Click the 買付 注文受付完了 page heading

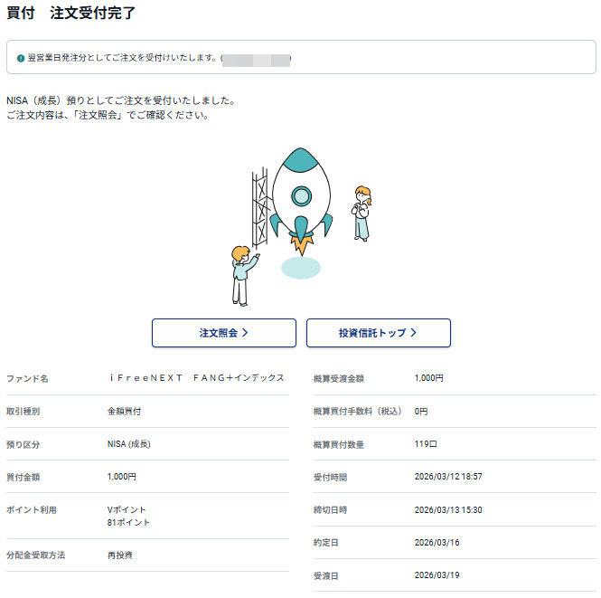72,15
